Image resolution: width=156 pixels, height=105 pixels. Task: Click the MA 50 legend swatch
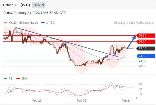(x=43, y=23)
